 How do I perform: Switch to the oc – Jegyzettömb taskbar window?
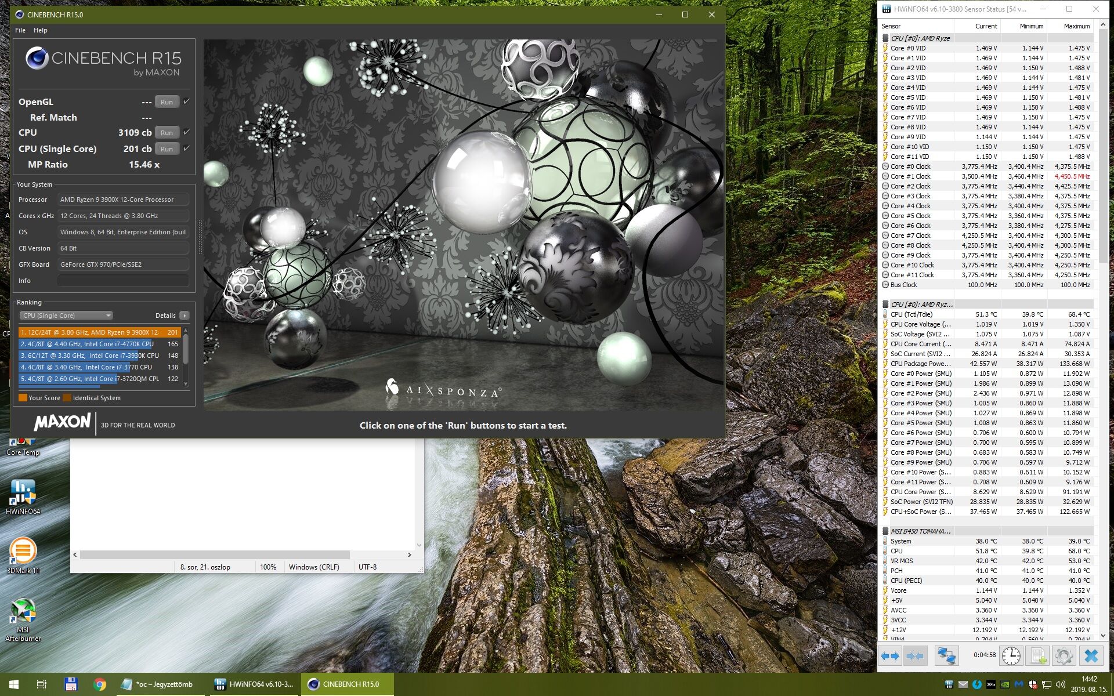point(160,684)
